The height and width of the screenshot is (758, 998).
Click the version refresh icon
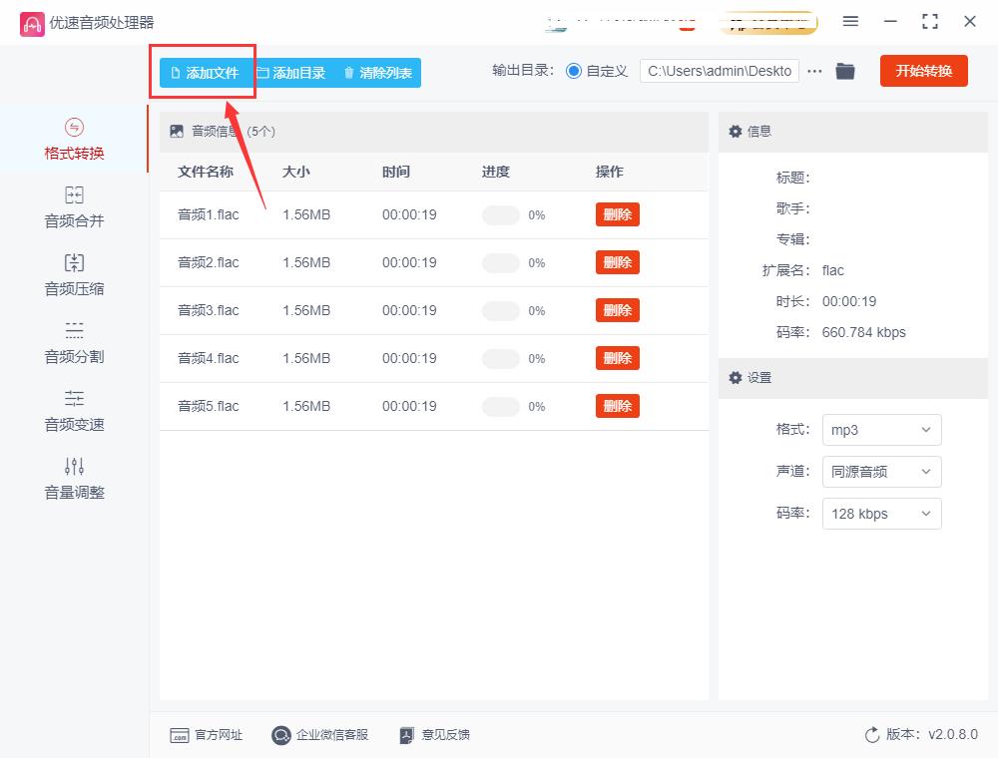click(x=872, y=734)
